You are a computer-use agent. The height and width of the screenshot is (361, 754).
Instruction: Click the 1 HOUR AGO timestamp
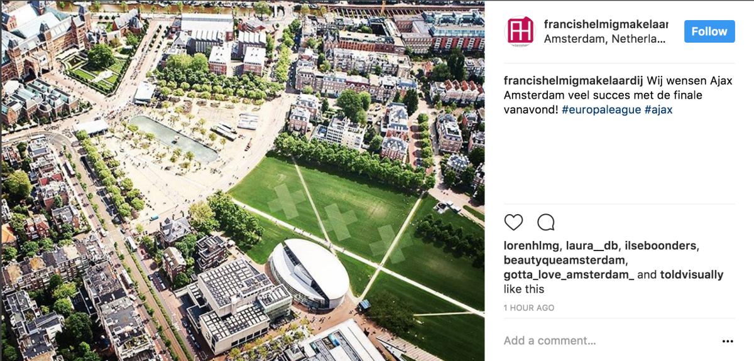click(x=529, y=308)
